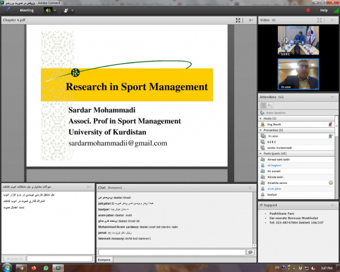Select the first Persian web link entry
This screenshot has width=340, height=272.
pos(29,195)
